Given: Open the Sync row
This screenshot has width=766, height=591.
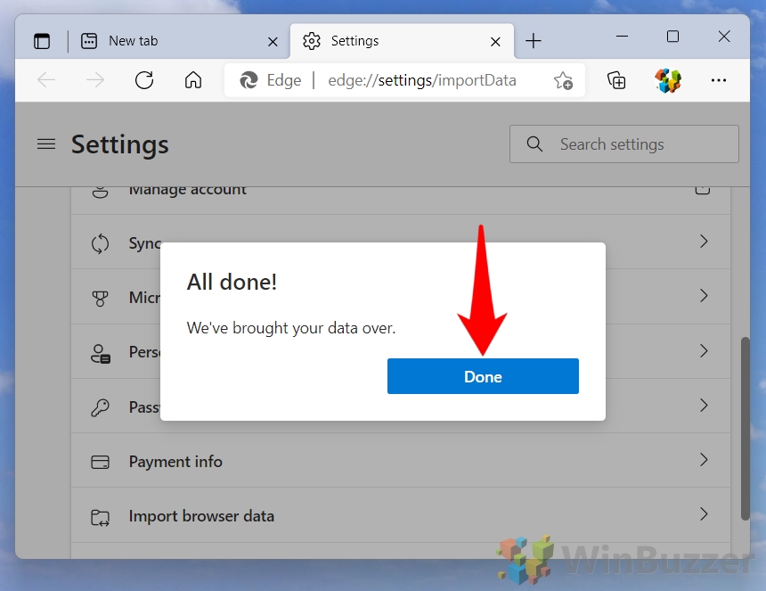Looking at the screenshot, I should click(x=401, y=242).
